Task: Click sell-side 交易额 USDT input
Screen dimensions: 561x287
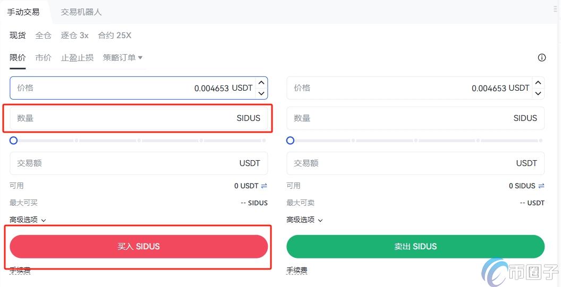Action: [415, 163]
